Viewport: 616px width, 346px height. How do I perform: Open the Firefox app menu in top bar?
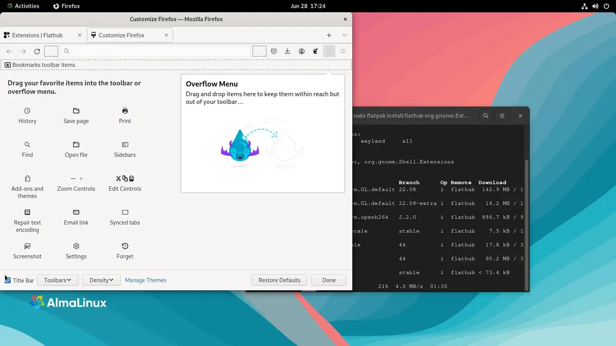coord(67,6)
